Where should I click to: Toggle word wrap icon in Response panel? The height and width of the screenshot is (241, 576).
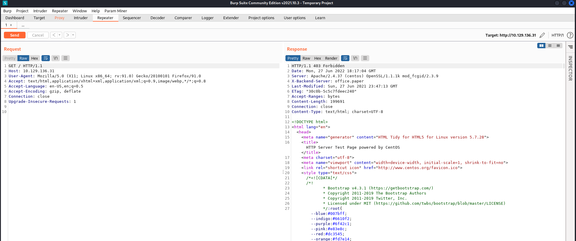point(345,58)
